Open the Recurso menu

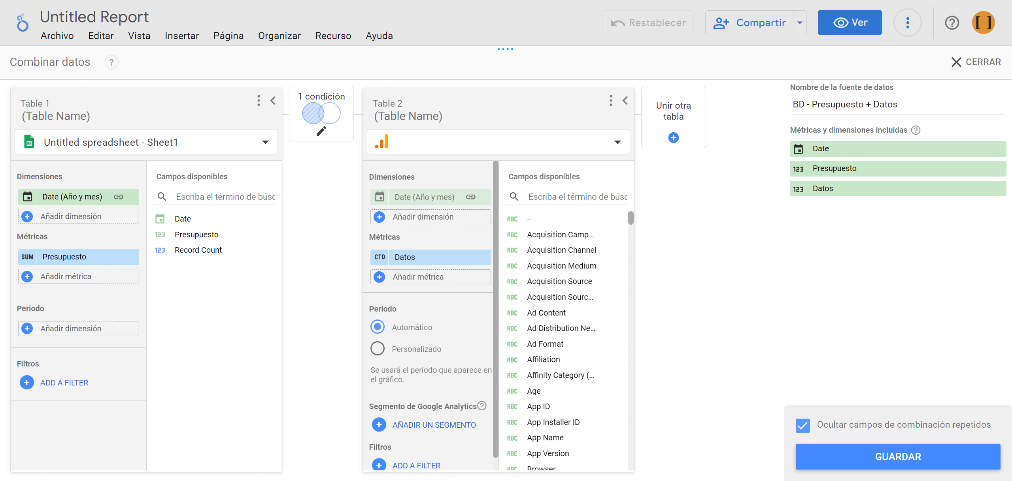click(x=333, y=36)
